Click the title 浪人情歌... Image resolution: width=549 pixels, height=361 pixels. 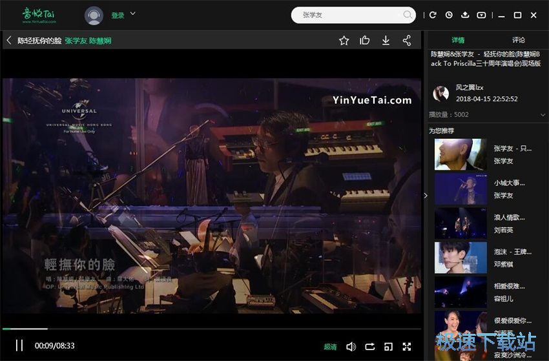tap(509, 218)
